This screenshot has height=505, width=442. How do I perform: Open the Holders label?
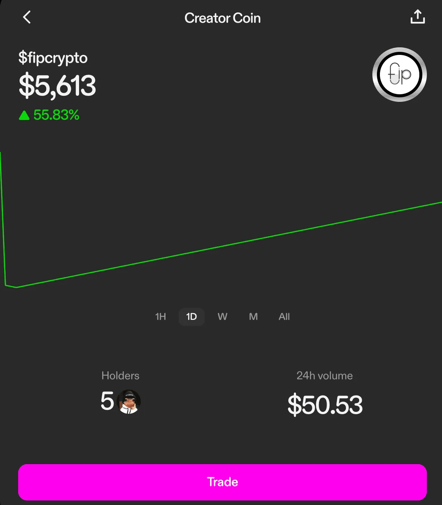(x=120, y=376)
